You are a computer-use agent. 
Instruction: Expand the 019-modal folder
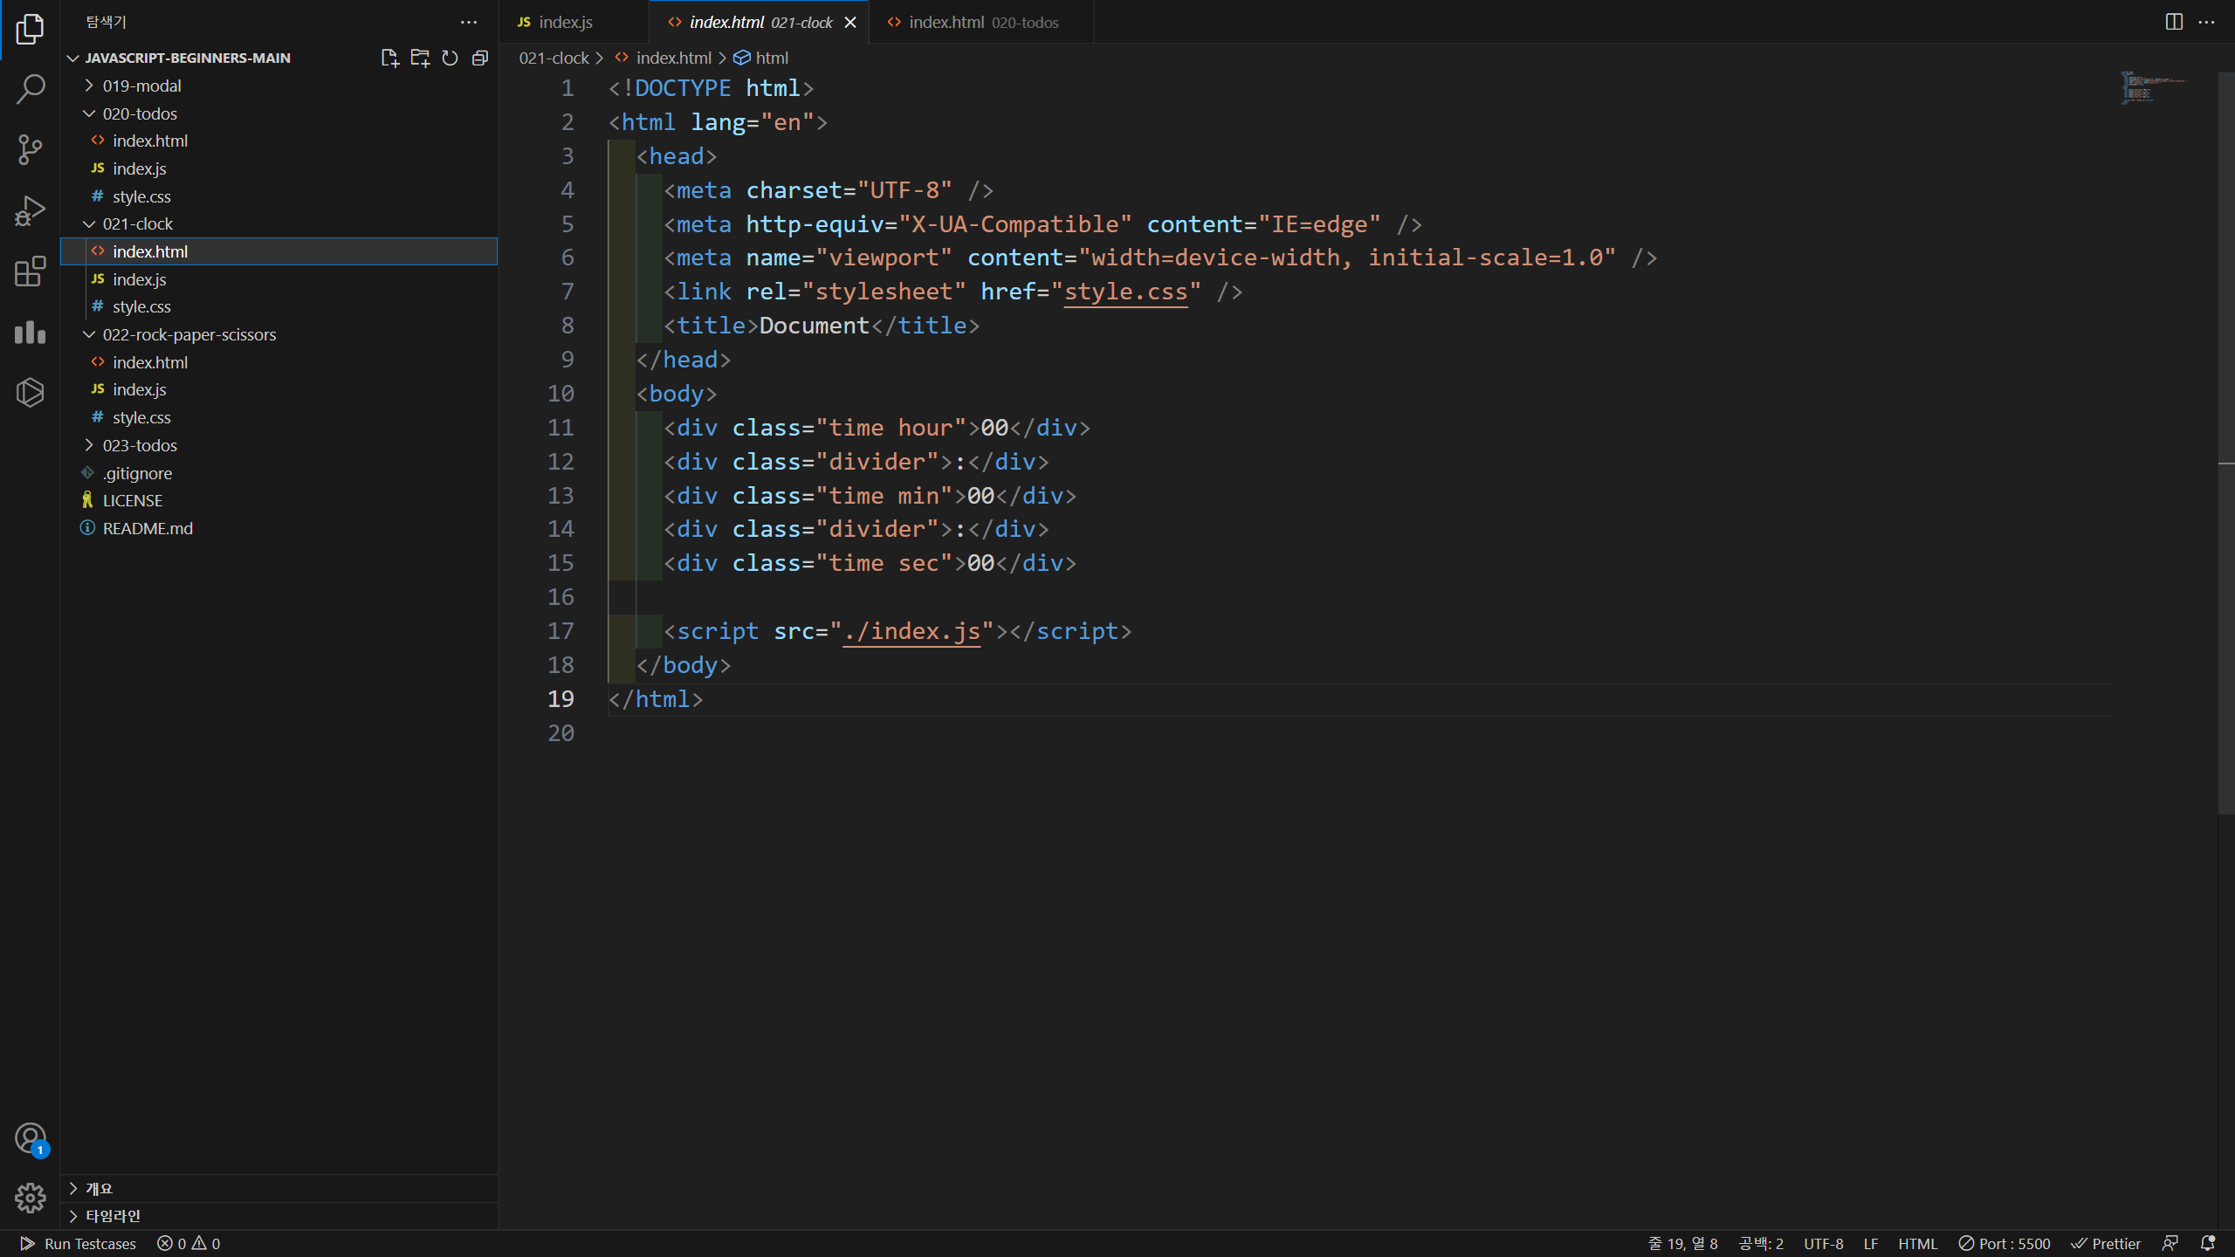[x=141, y=86]
